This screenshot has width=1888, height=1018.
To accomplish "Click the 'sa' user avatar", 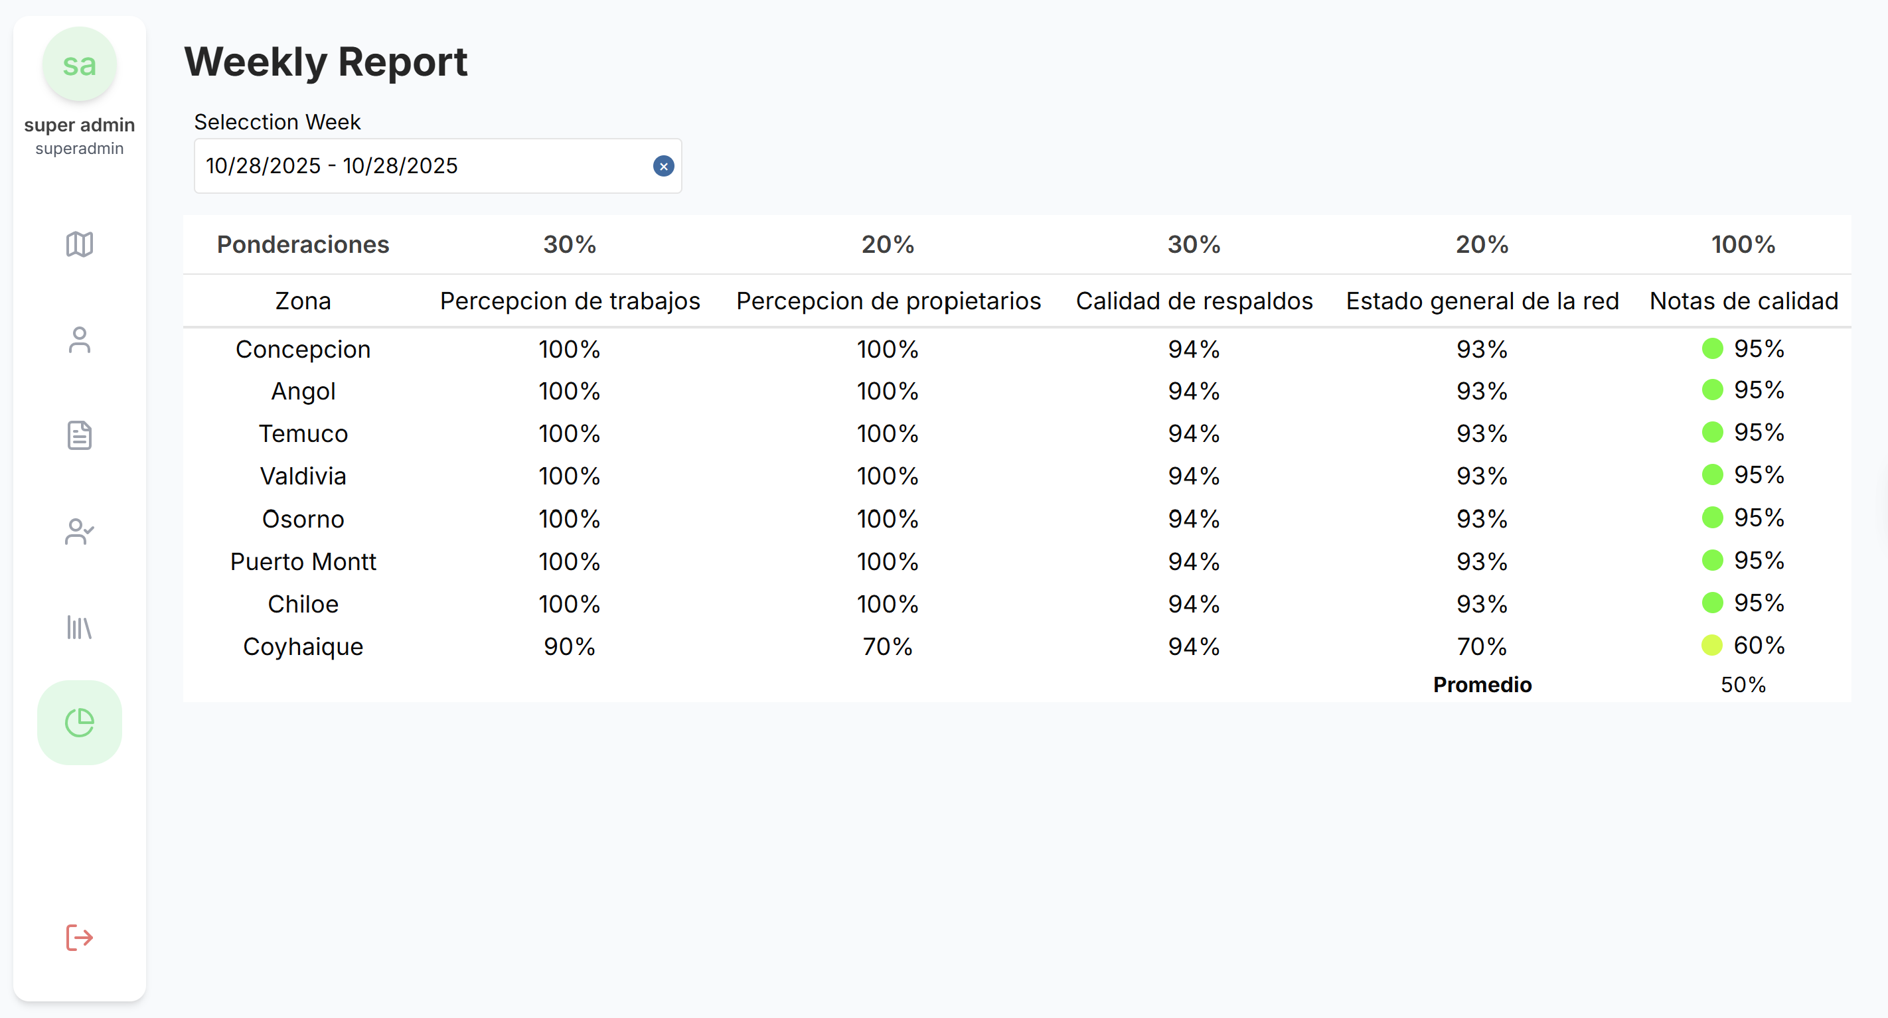I will pos(79,64).
